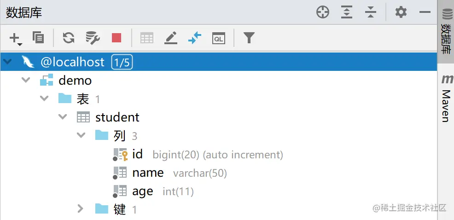Open the Maven side tab
The width and height of the screenshot is (454, 220).
[x=446, y=98]
